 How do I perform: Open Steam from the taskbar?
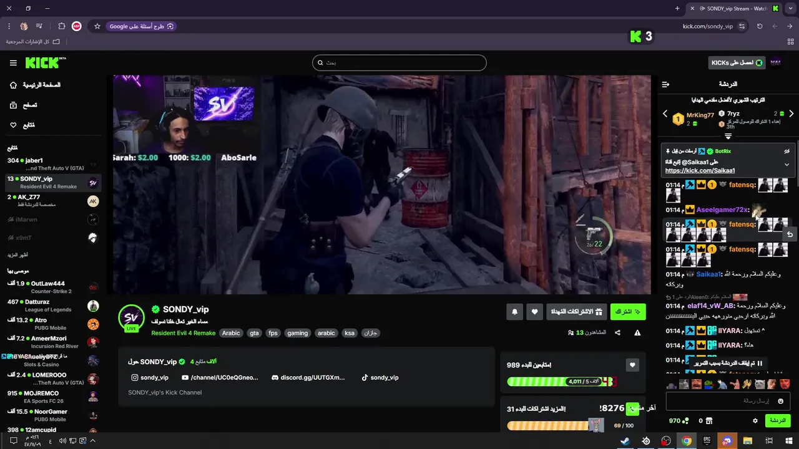pyautogui.click(x=625, y=441)
